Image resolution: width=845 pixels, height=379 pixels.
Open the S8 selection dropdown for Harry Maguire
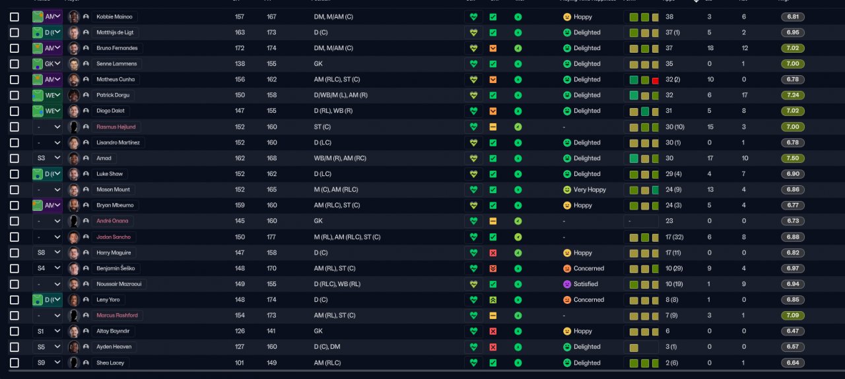(x=48, y=252)
